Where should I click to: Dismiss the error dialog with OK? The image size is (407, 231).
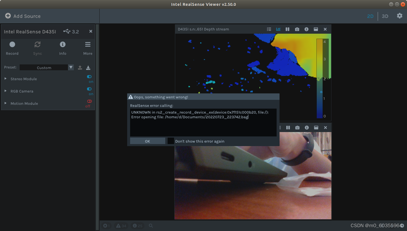coord(147,141)
